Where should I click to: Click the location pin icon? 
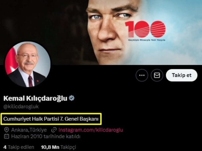[x=6, y=130]
